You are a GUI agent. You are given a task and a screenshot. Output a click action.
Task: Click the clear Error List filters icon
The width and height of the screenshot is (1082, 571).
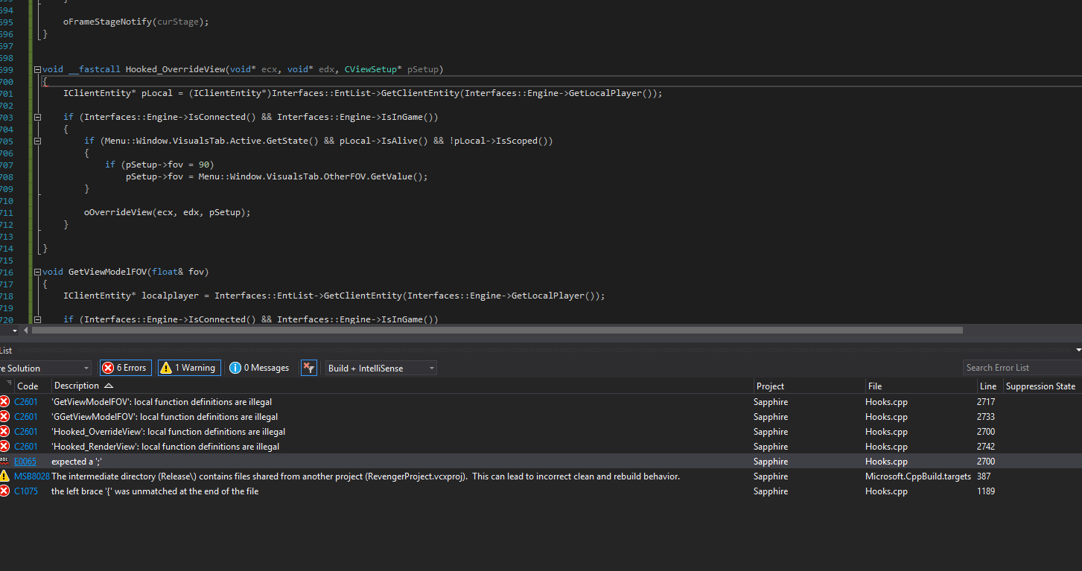[x=308, y=368]
